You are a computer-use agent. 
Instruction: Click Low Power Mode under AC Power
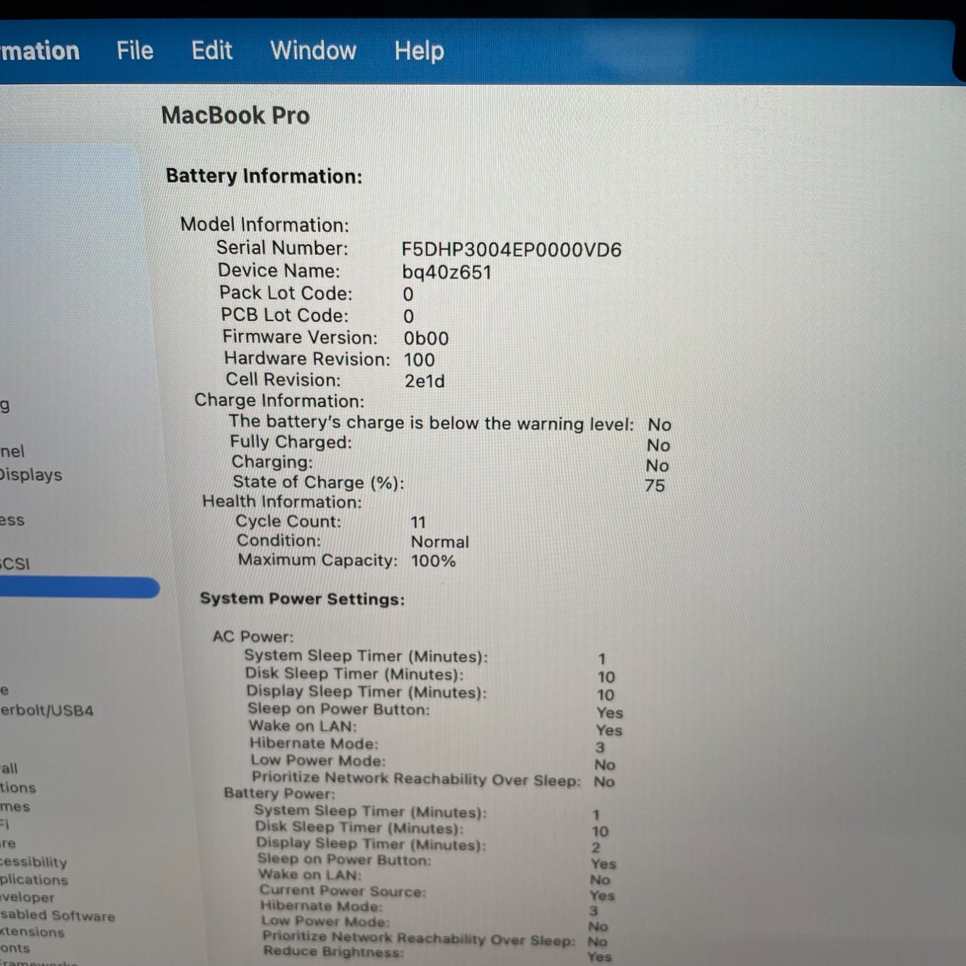pos(318,761)
